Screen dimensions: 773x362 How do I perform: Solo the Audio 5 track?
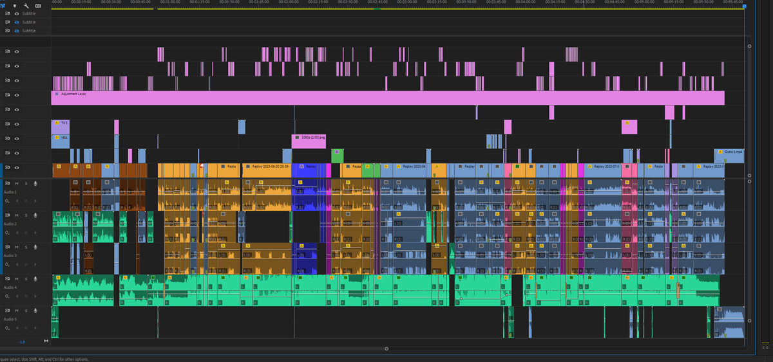(x=26, y=311)
